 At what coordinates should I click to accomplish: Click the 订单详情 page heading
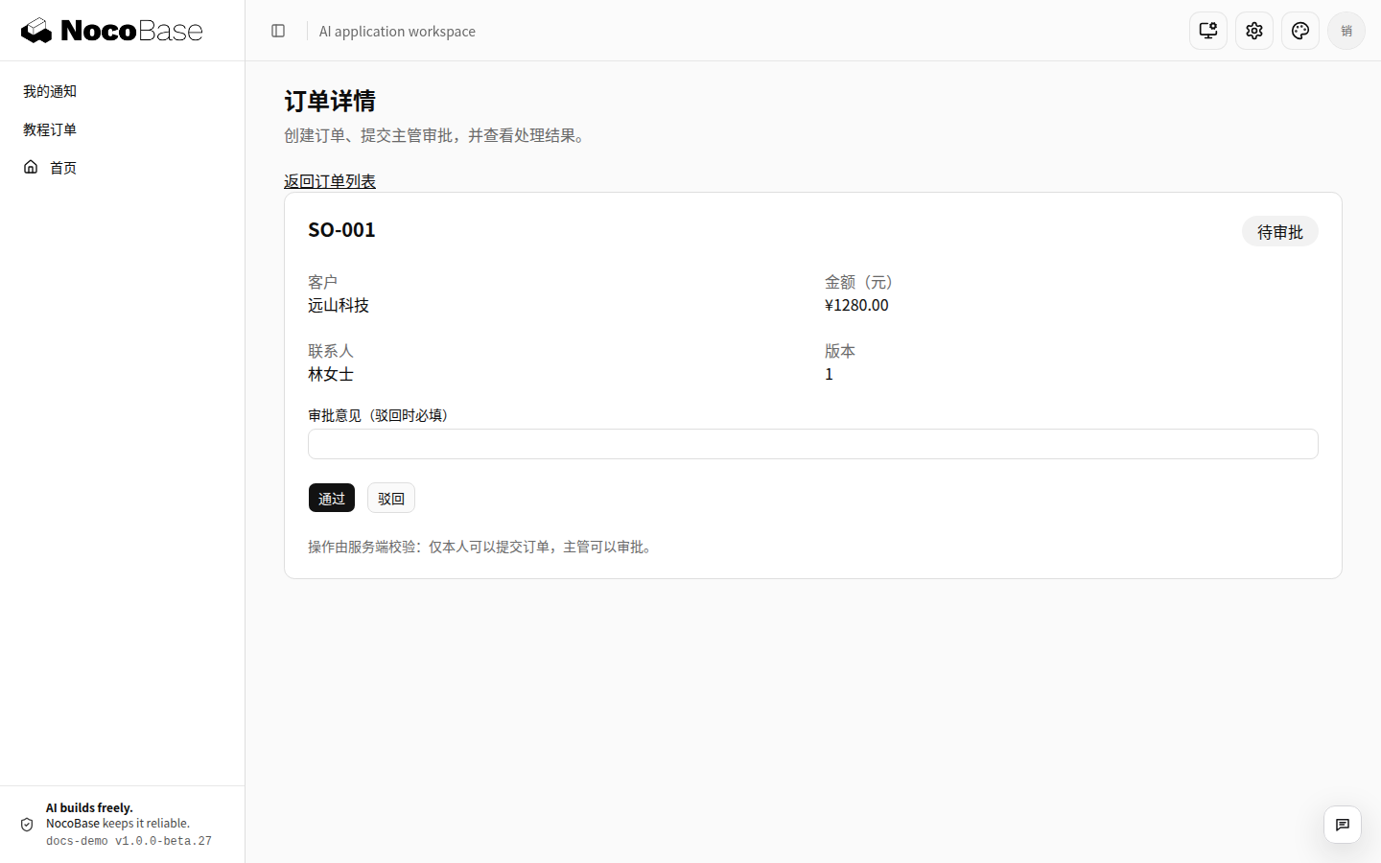coord(330,101)
